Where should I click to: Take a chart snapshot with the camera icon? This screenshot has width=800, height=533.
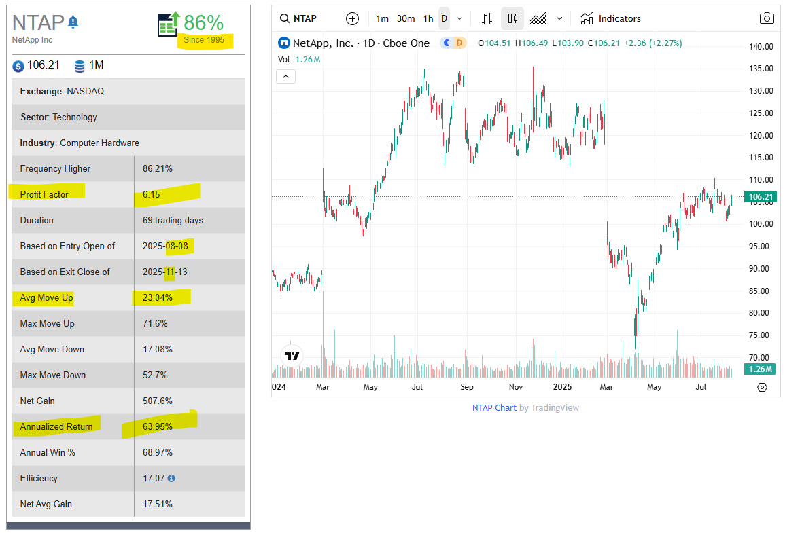coord(767,19)
